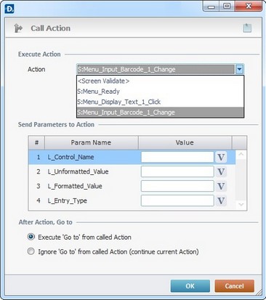Click the parameter list scroll down arrow
The width and height of the screenshot is (266, 300).
tap(241, 205)
